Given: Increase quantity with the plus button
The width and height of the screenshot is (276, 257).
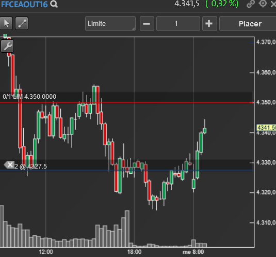Looking at the screenshot, I should coord(209,24).
